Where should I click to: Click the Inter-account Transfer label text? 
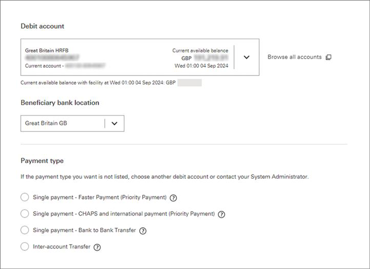pyautogui.click(x=61, y=247)
